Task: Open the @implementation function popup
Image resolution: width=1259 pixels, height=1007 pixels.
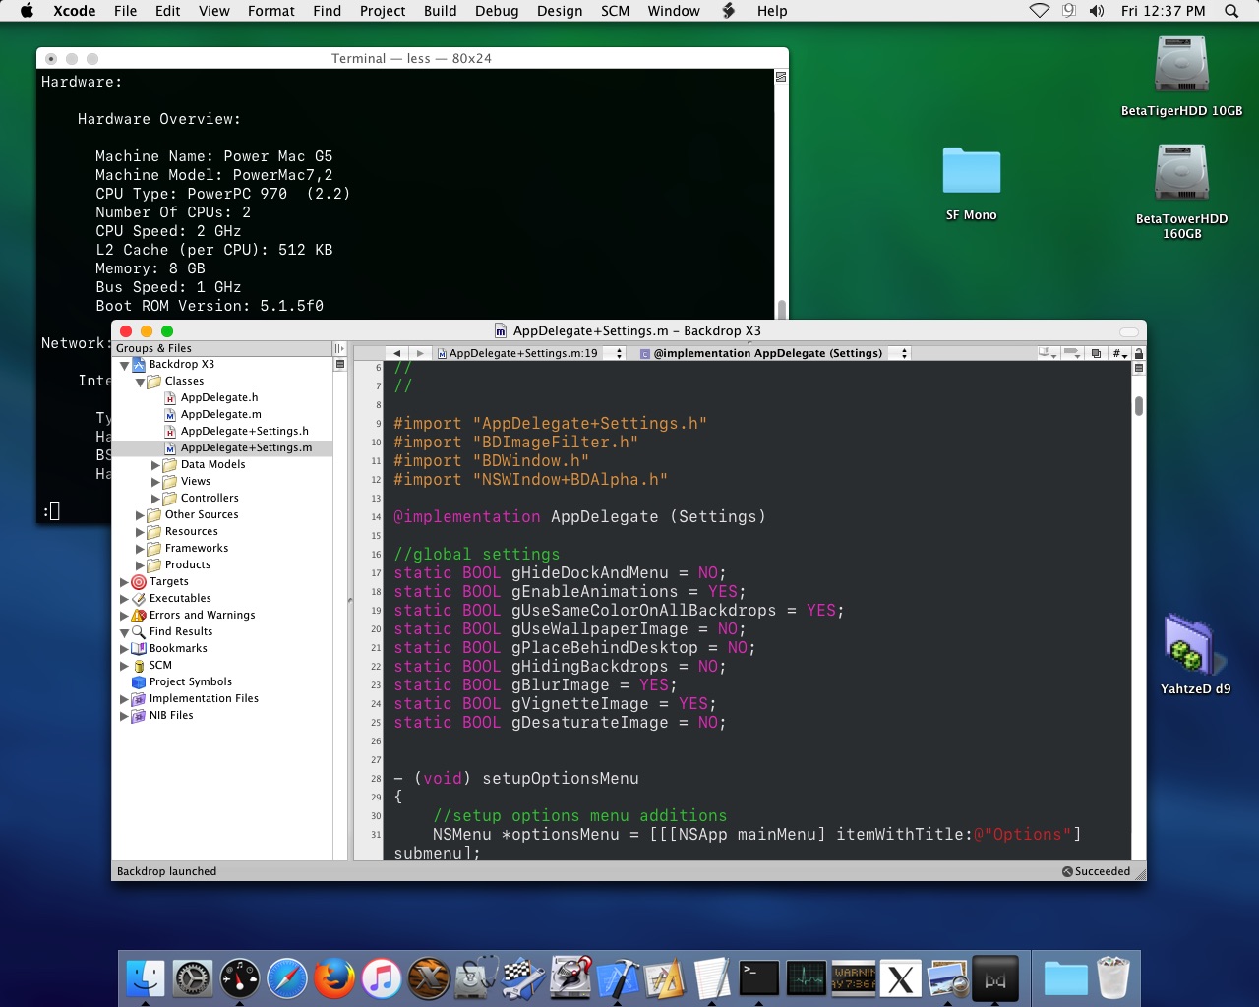Action: click(x=774, y=353)
